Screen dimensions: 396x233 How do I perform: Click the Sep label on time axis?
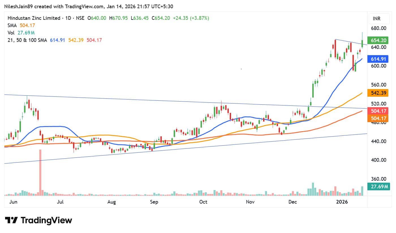[154, 202]
